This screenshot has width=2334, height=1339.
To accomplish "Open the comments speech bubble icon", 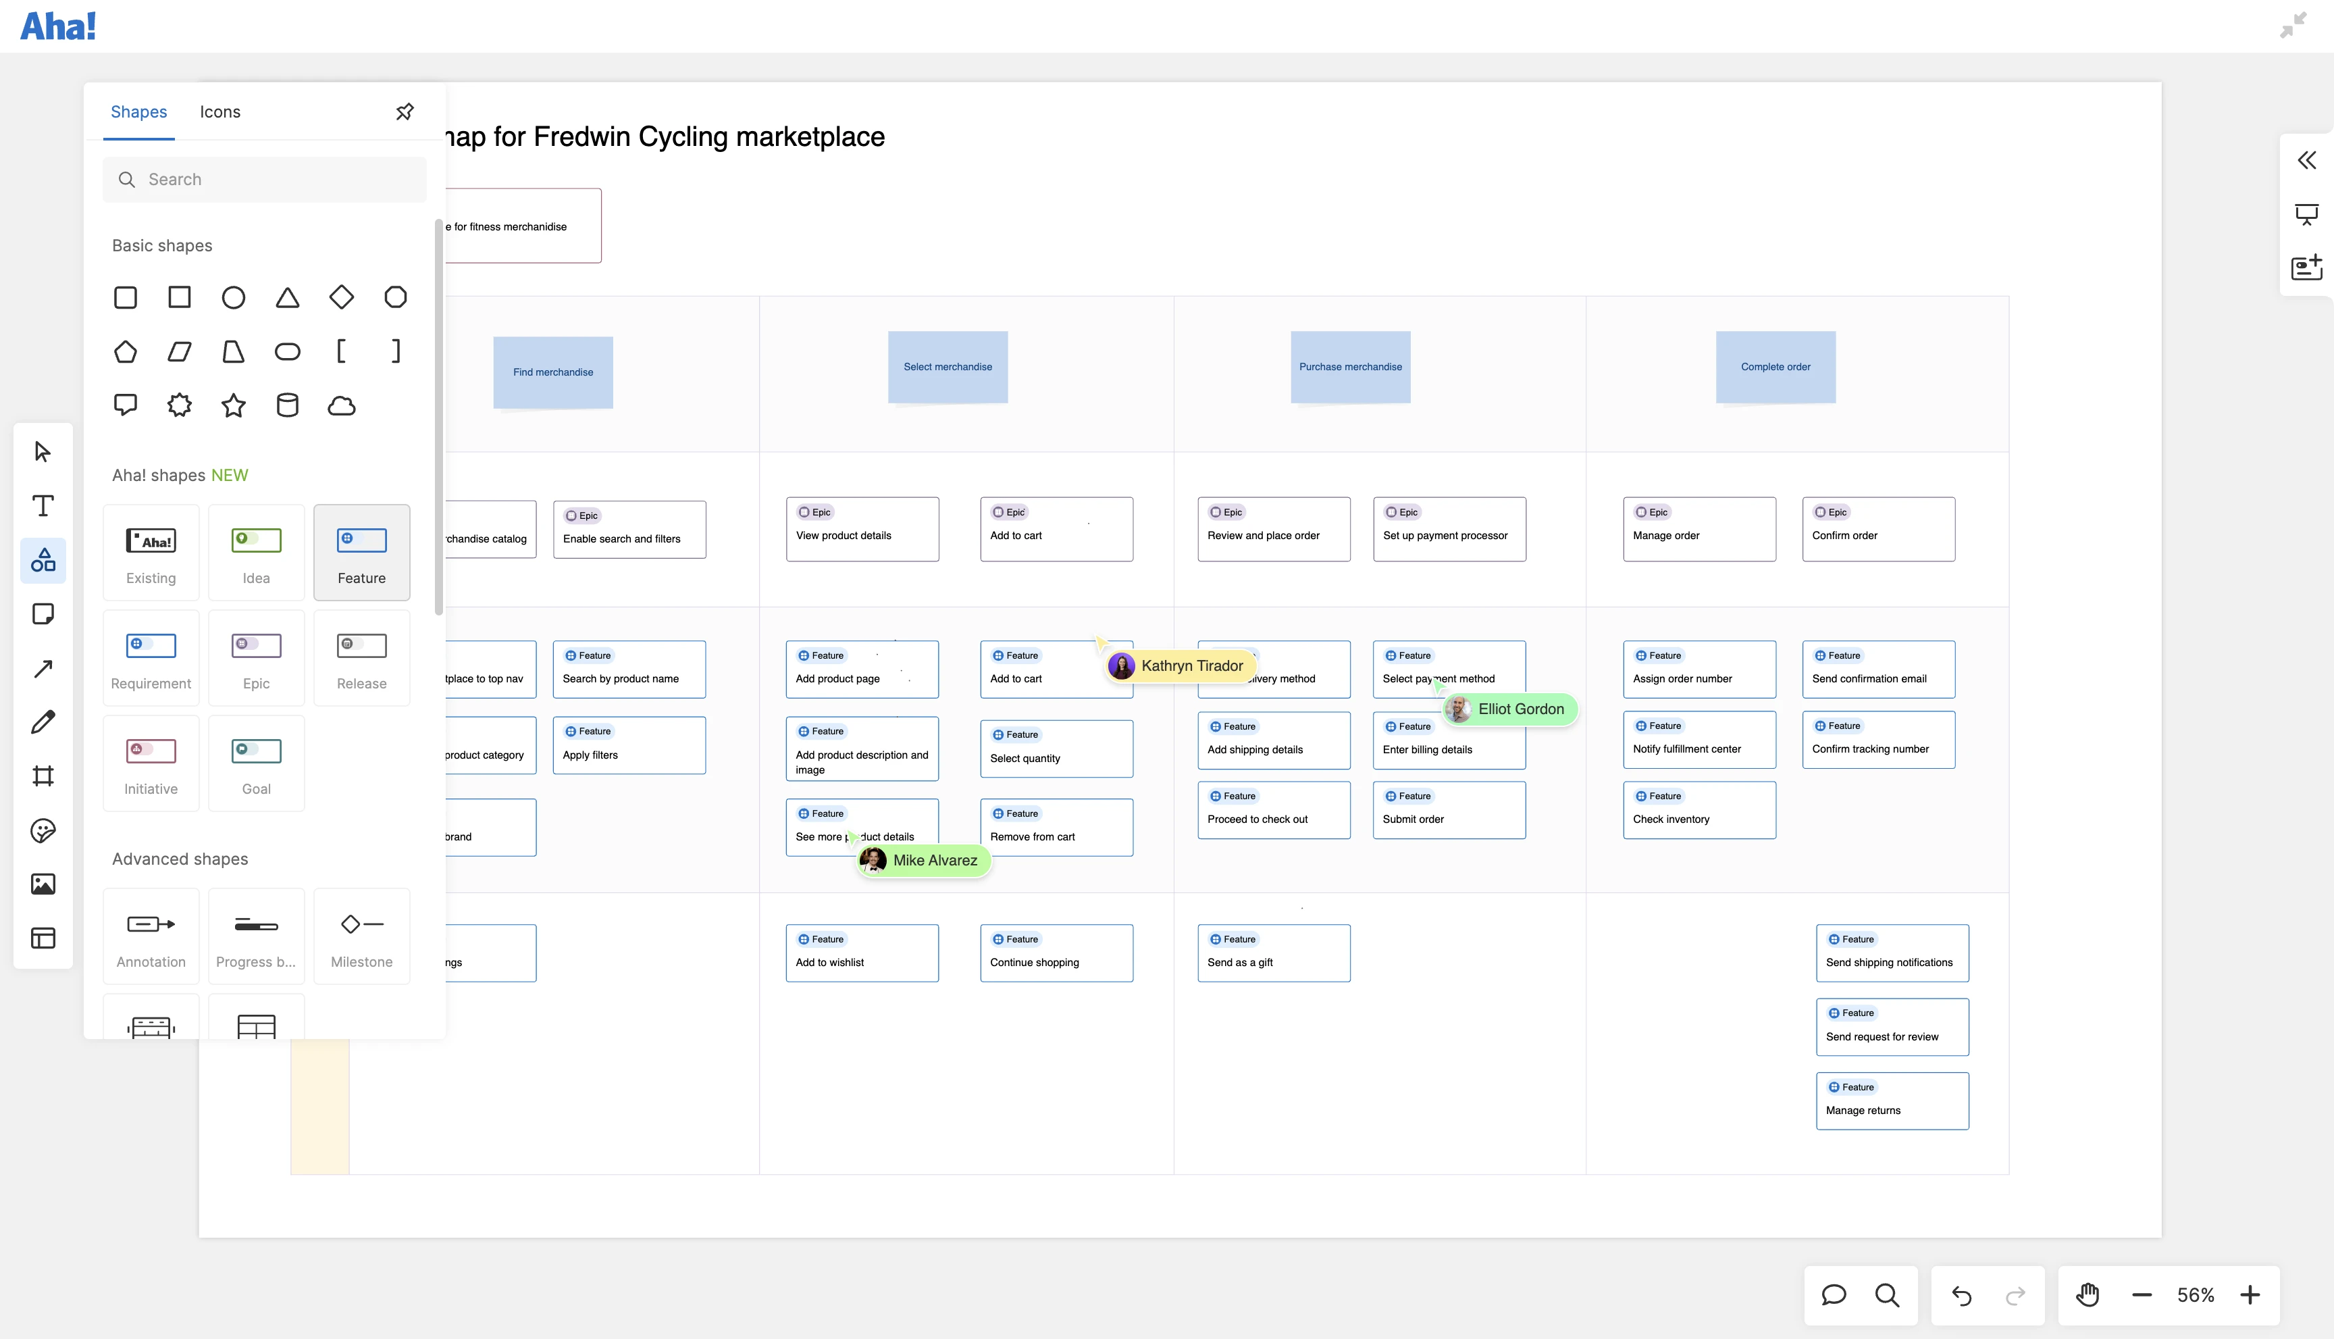I will pos(1833,1295).
